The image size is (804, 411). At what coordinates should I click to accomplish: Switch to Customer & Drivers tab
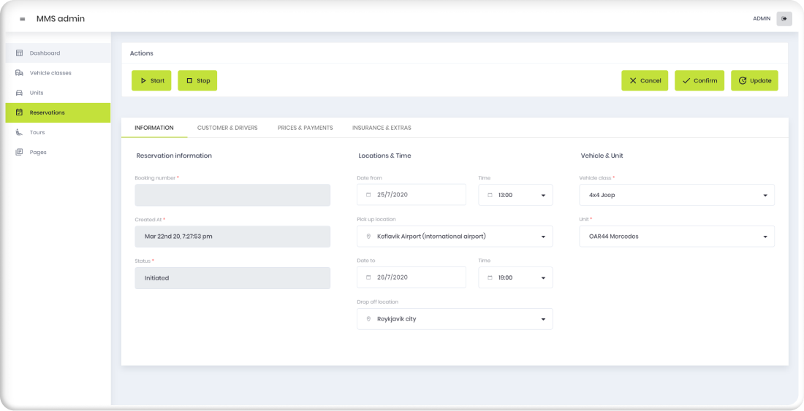click(x=227, y=128)
